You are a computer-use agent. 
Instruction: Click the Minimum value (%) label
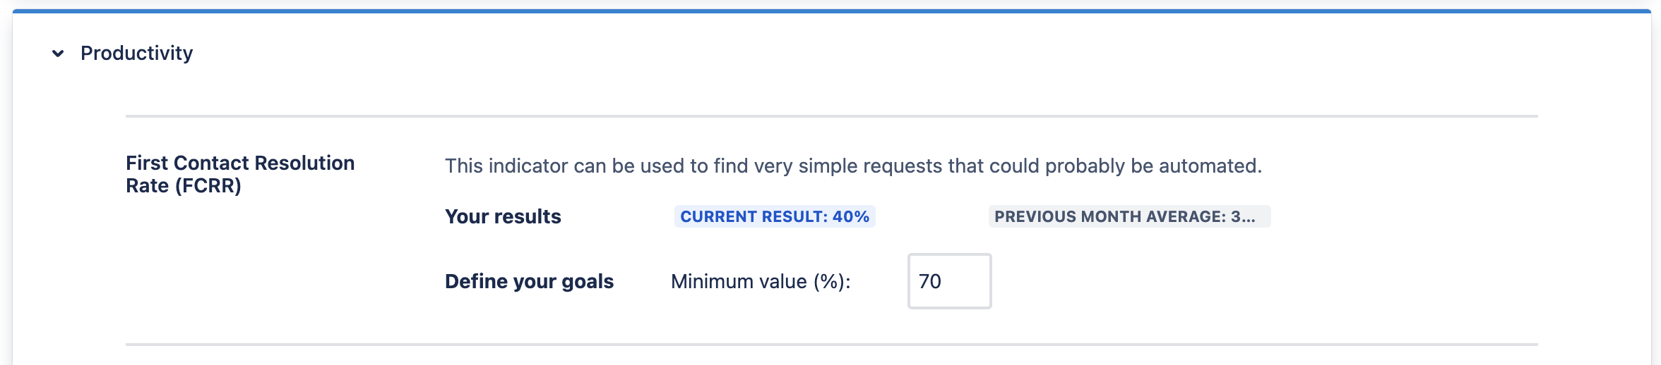[761, 282]
